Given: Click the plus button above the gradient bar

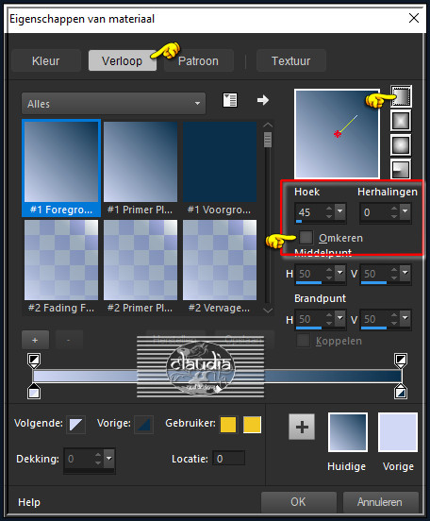Looking at the screenshot, I should (x=35, y=340).
